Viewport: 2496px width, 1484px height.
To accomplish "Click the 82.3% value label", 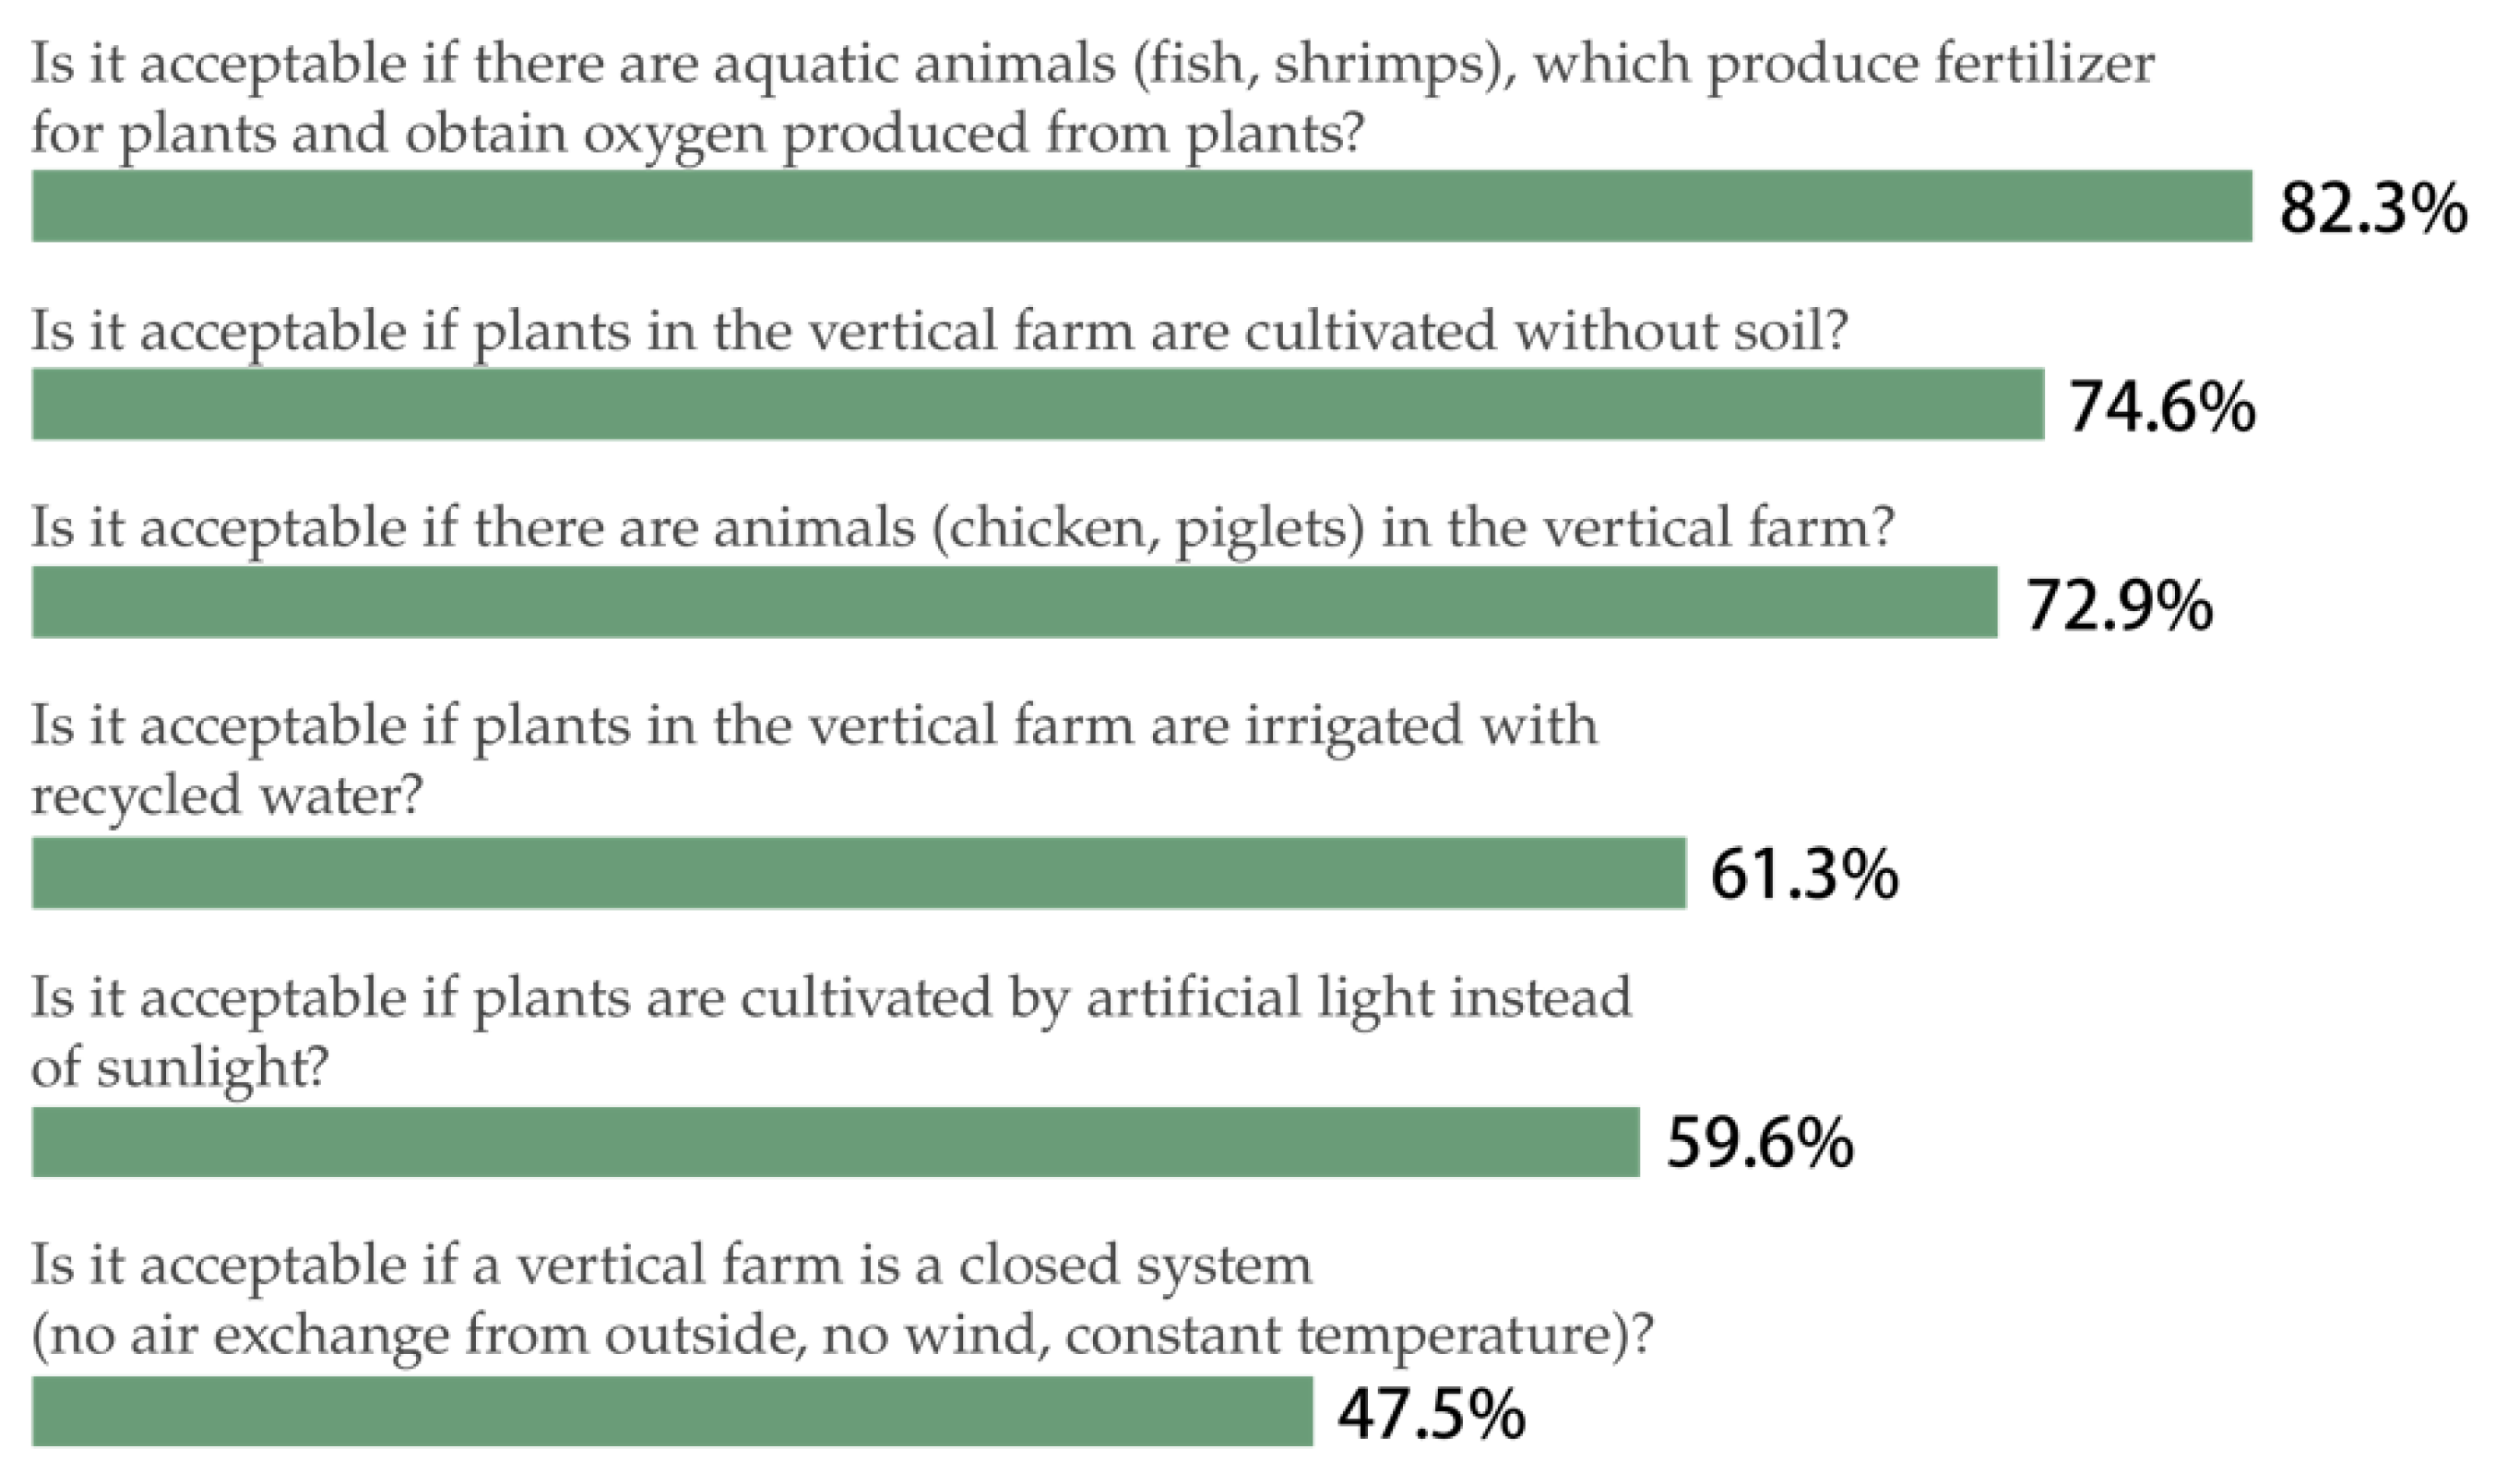I will coord(2373,210).
